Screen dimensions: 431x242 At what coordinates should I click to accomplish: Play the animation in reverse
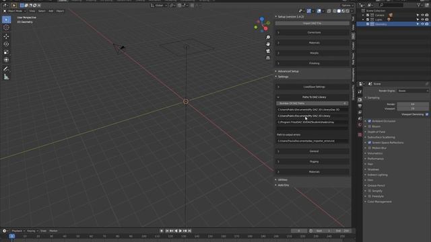pos(176,231)
